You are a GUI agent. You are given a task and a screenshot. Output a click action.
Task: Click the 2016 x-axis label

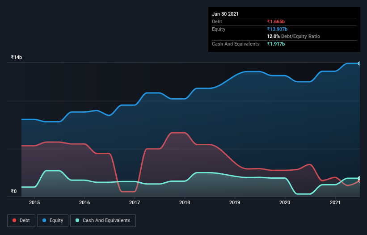pyautogui.click(x=84, y=202)
